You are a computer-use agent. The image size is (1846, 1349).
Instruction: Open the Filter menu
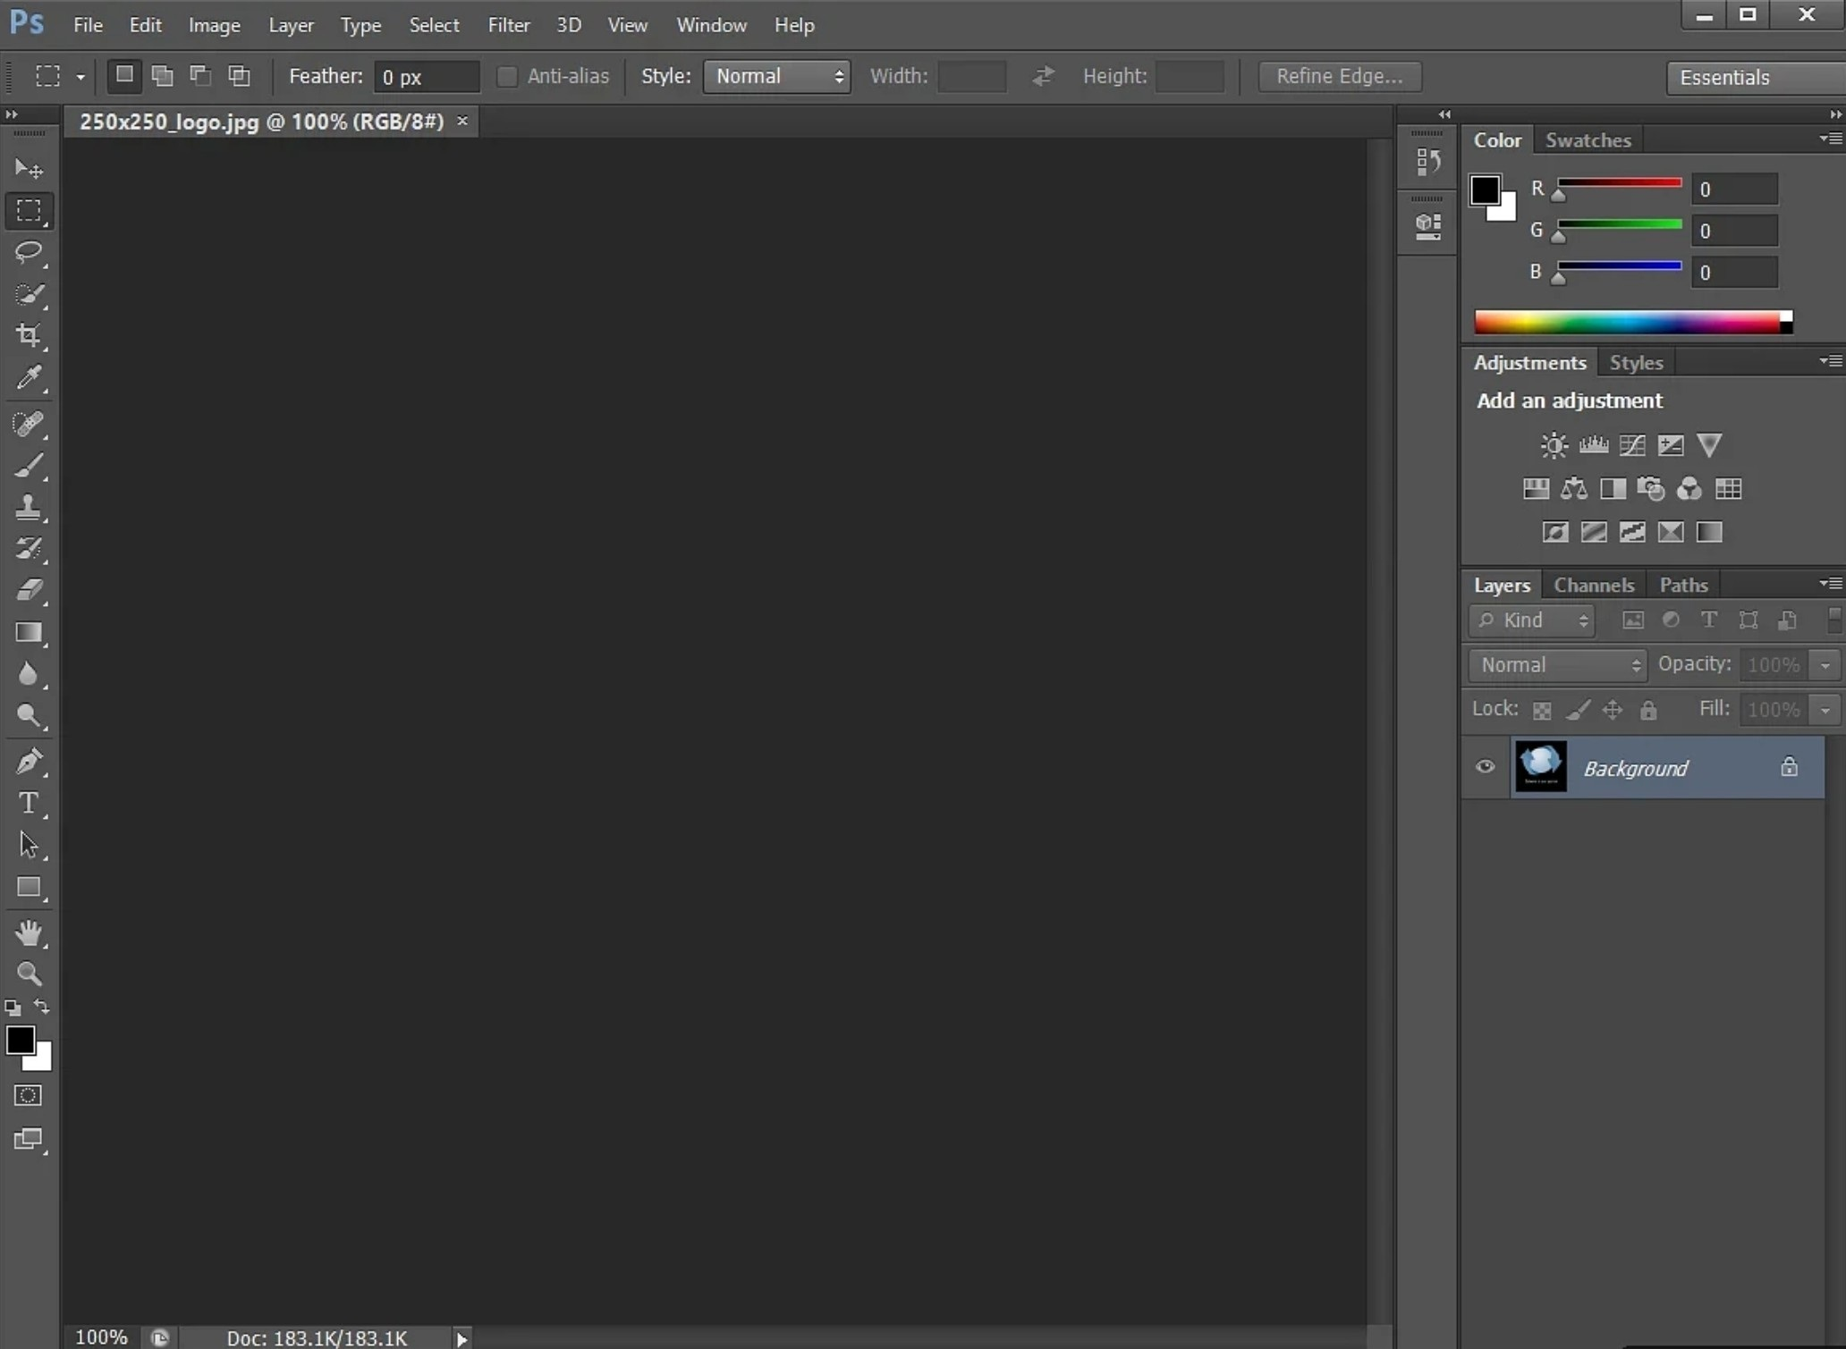508,25
